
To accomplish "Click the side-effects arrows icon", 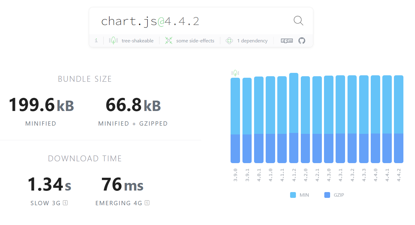I will tap(169, 41).
